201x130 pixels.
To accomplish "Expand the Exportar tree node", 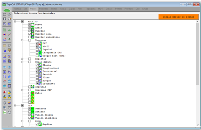I will 22,59.
